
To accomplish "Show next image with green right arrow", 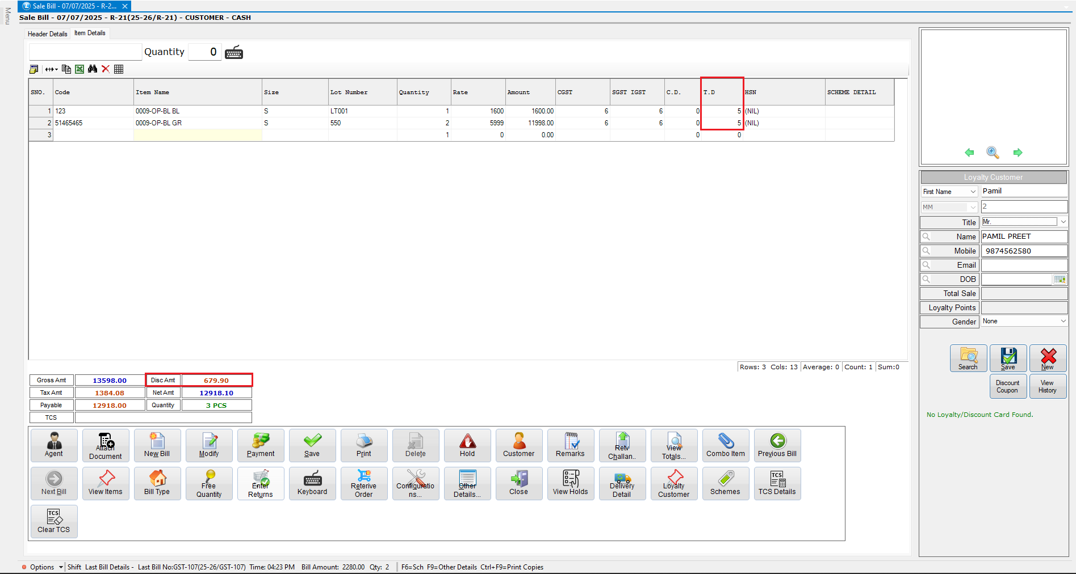I will pyautogui.click(x=1018, y=153).
